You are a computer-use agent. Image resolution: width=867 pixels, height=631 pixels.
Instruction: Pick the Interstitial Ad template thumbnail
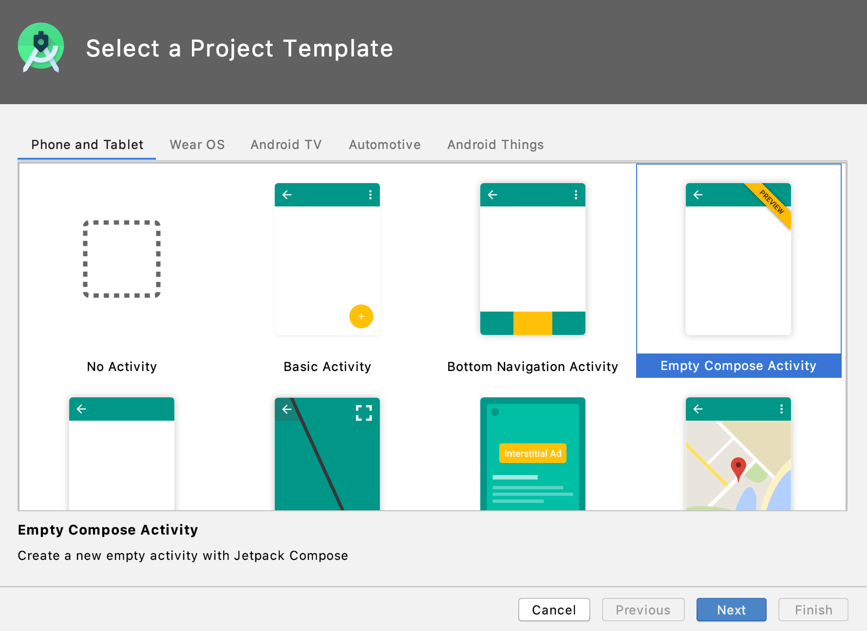coord(533,454)
